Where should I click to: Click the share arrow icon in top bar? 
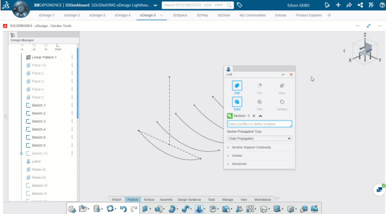[x=349, y=5]
